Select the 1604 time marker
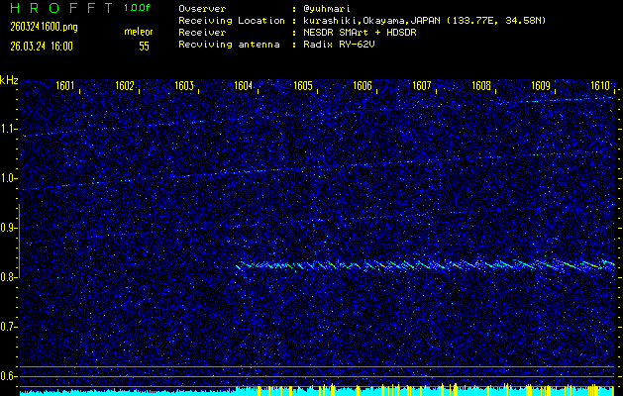This screenshot has width=623, height=396. click(243, 86)
